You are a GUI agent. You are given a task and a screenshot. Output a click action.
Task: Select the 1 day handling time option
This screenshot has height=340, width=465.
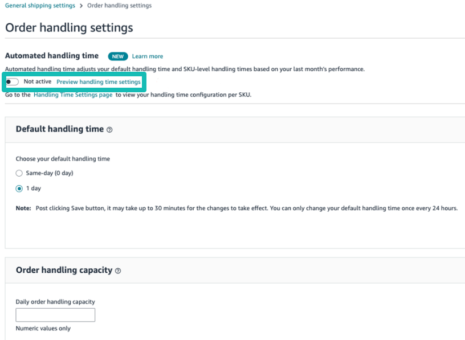(x=19, y=188)
